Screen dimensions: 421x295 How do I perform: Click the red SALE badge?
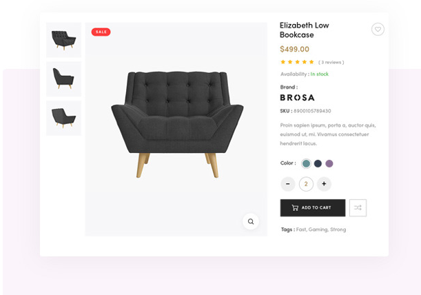tap(101, 32)
